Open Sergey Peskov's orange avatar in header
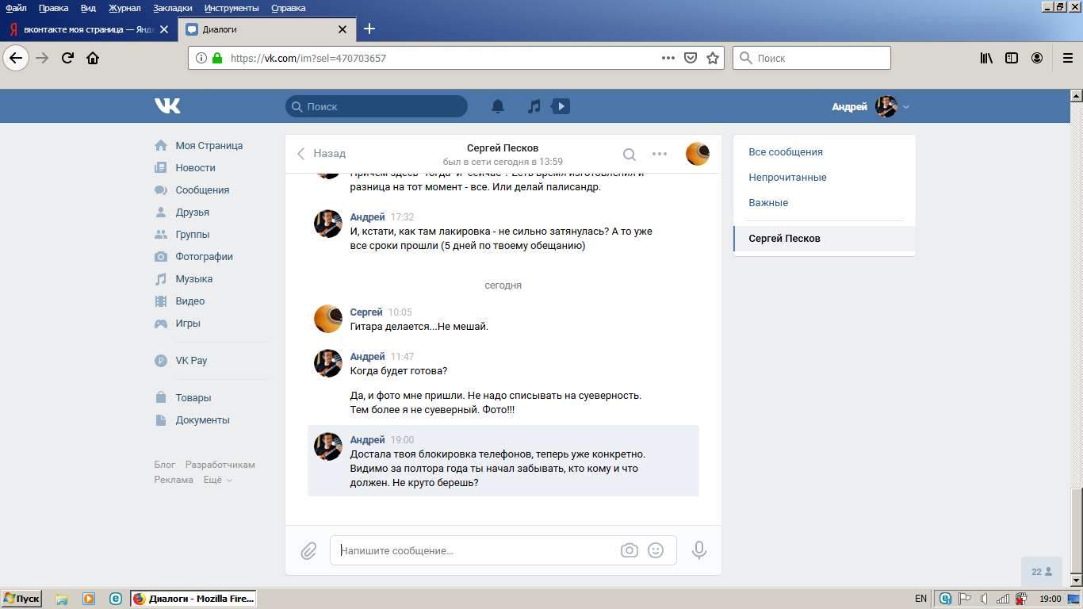 [x=697, y=154]
